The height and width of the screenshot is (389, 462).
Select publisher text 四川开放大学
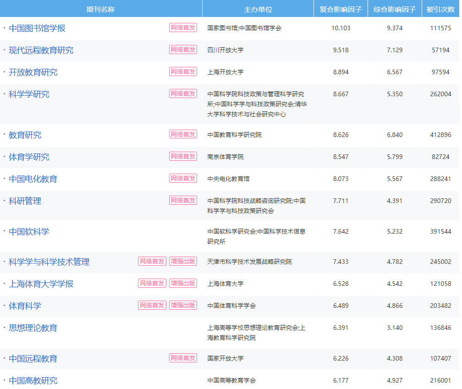(225, 50)
